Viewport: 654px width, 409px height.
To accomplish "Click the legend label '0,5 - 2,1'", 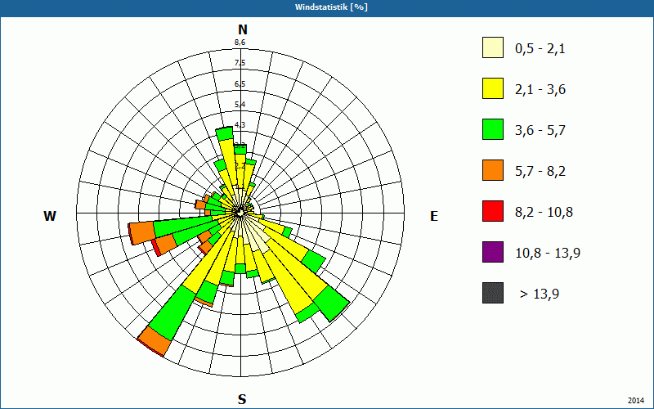I will [540, 49].
